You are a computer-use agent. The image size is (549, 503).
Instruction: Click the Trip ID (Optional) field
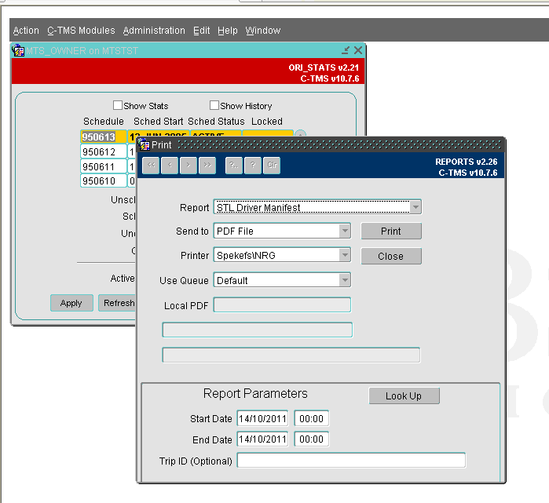(x=351, y=460)
